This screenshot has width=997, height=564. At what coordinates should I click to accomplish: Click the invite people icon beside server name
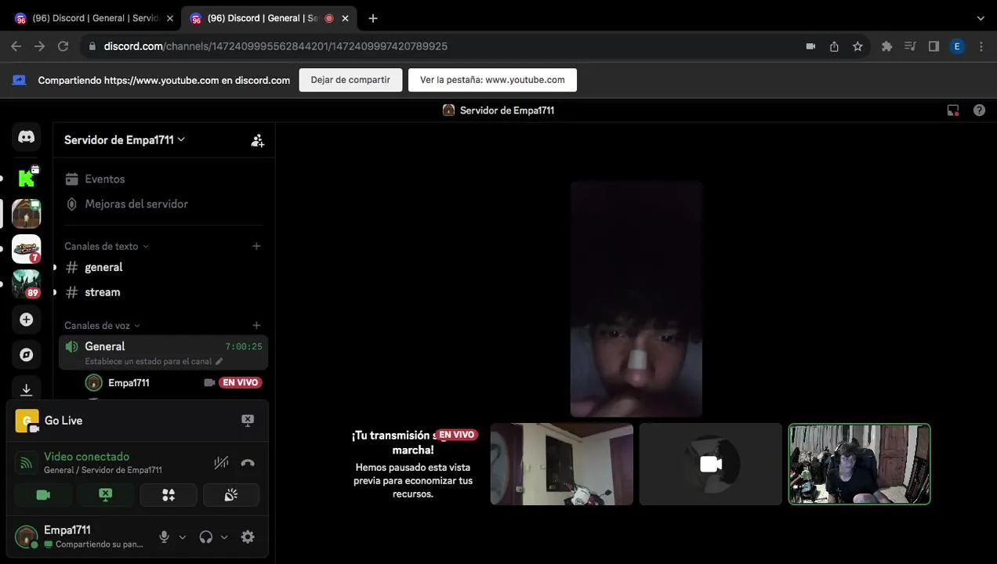[x=257, y=140]
